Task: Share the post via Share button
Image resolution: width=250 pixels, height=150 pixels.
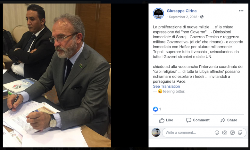Action: coord(229,120)
